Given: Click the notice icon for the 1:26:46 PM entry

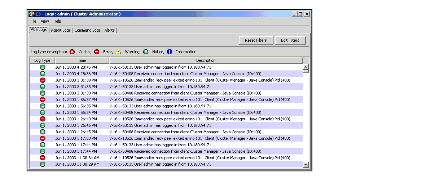Looking at the screenshot, I should tap(42, 125).
